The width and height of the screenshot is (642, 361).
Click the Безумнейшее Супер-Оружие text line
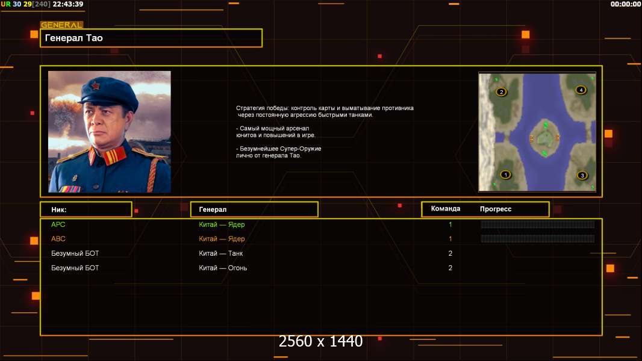(x=278, y=152)
